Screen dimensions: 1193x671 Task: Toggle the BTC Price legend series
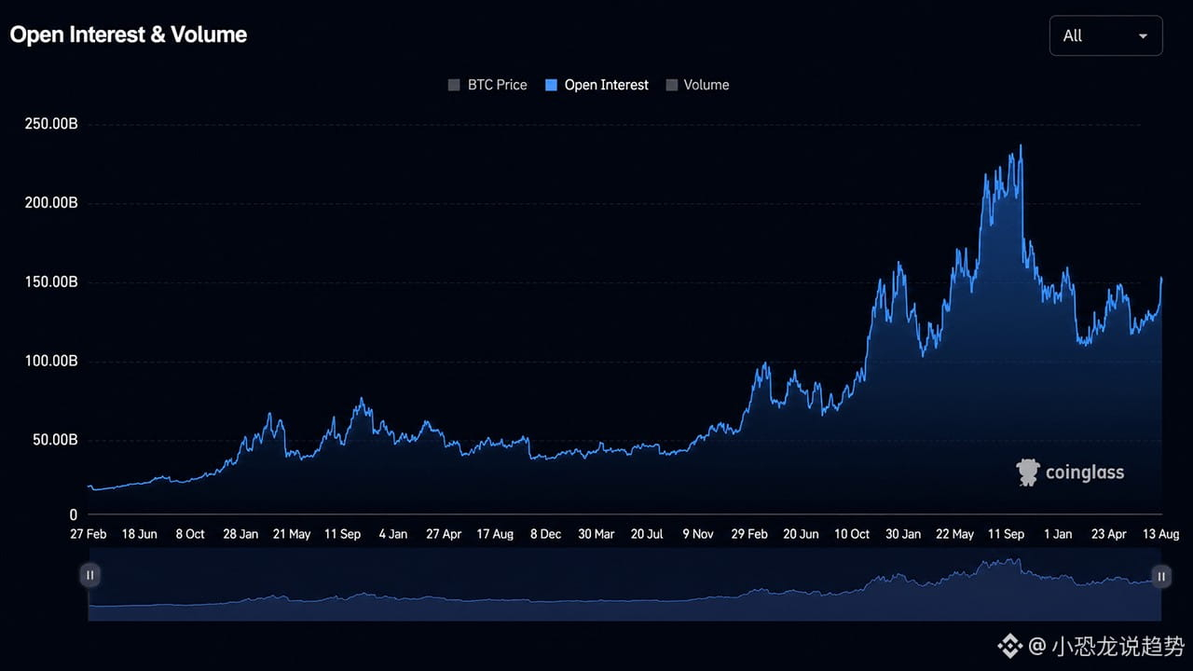(x=487, y=85)
